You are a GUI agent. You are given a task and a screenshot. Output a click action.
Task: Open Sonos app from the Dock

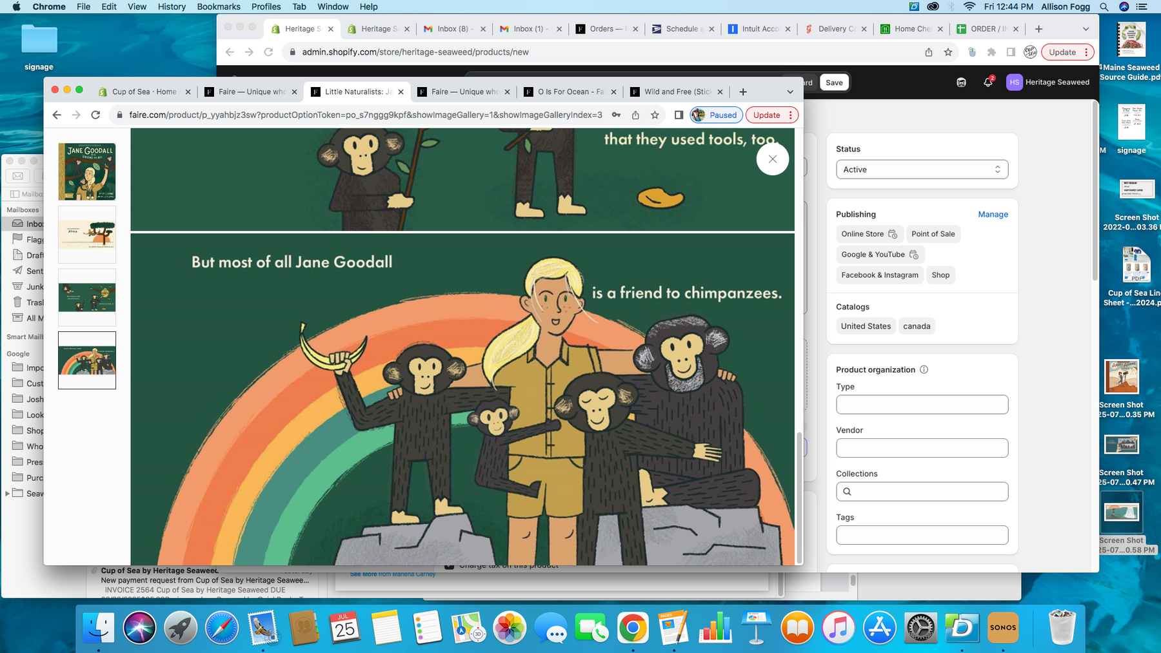point(1003,627)
